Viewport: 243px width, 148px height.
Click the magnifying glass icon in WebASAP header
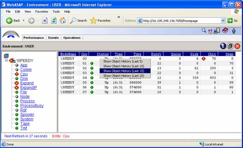[x=204, y=30]
